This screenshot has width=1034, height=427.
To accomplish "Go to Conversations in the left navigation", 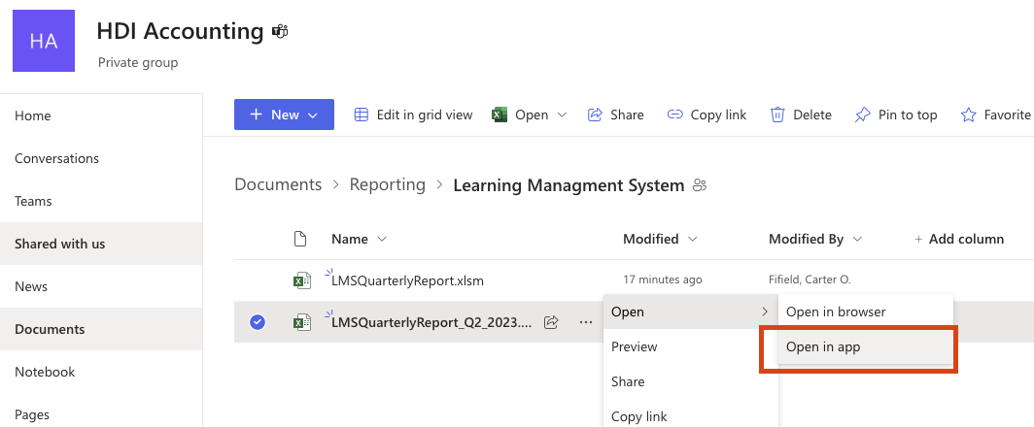I will pos(56,158).
